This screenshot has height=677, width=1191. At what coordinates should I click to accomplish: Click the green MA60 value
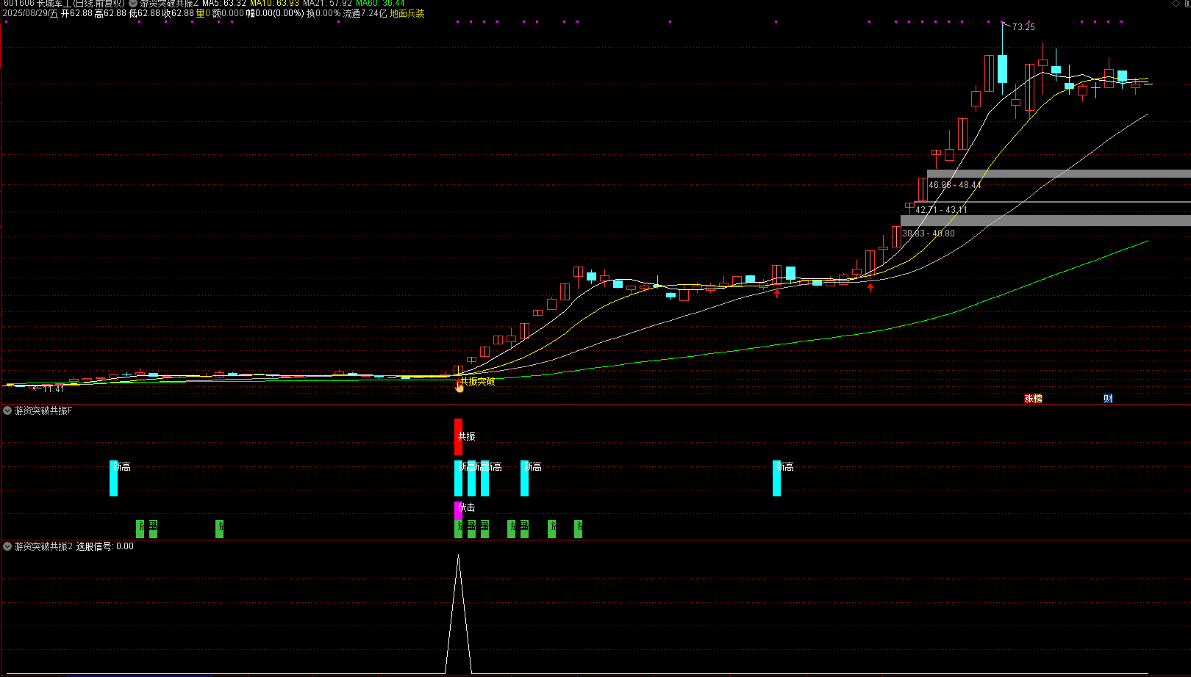380,4
